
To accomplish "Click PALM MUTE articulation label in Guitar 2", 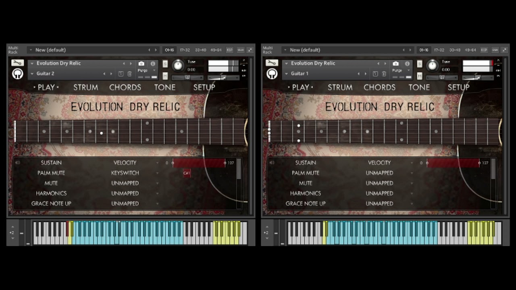I will 51,173.
